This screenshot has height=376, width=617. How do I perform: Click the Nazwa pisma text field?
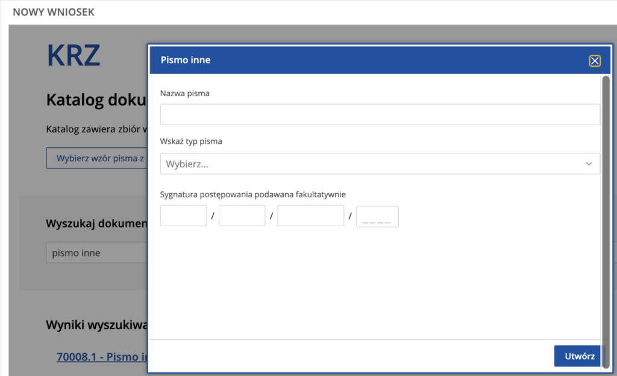point(380,114)
